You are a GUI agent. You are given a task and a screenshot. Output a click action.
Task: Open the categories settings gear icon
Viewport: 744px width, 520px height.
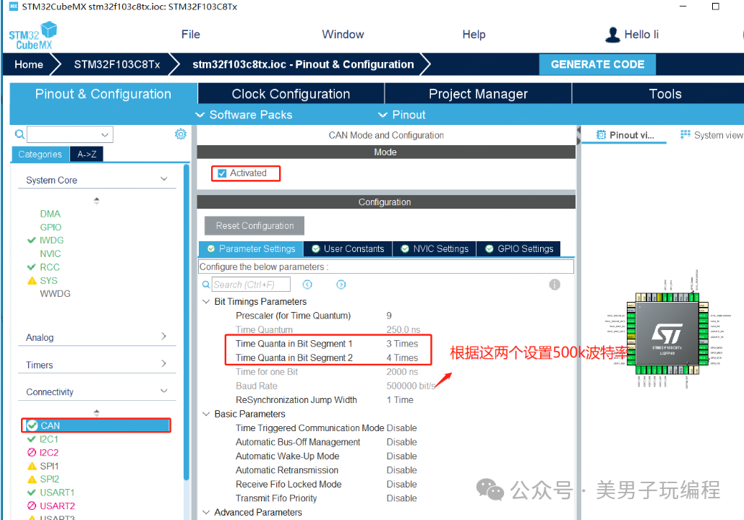point(180,134)
